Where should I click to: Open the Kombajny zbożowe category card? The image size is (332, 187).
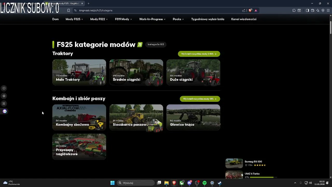79,117
